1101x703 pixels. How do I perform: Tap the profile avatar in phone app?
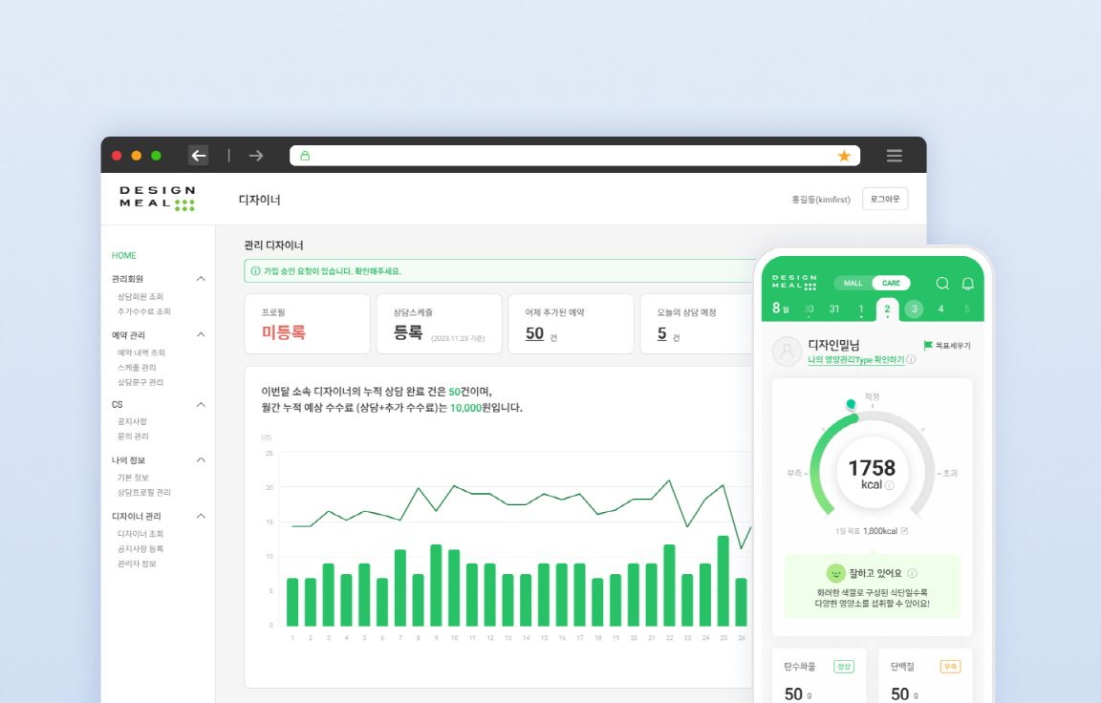788,351
